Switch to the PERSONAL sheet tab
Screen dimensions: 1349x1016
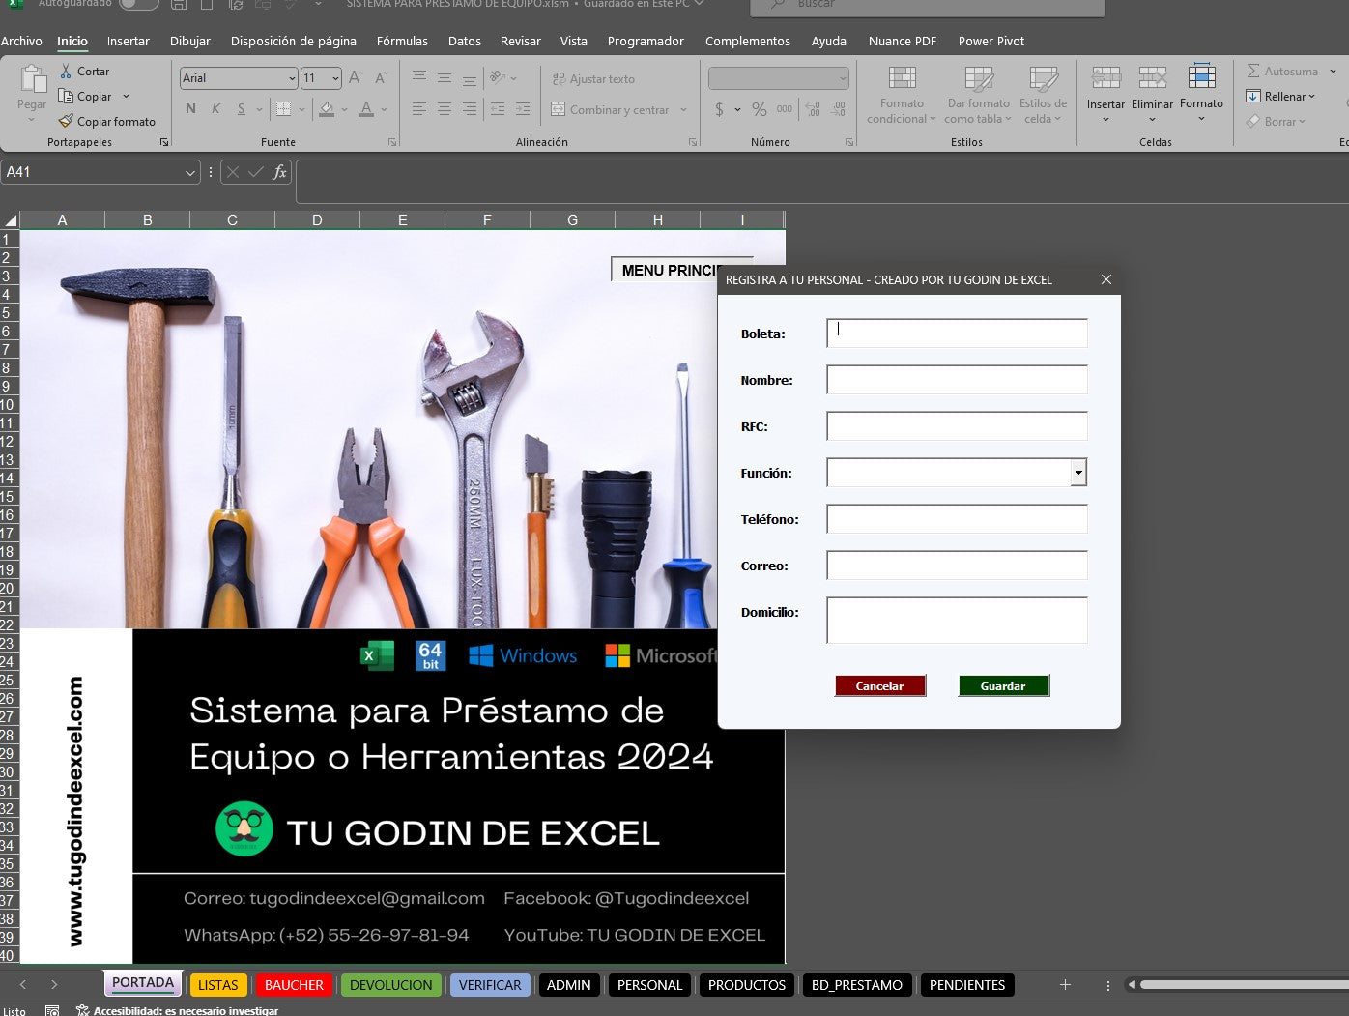(x=649, y=985)
